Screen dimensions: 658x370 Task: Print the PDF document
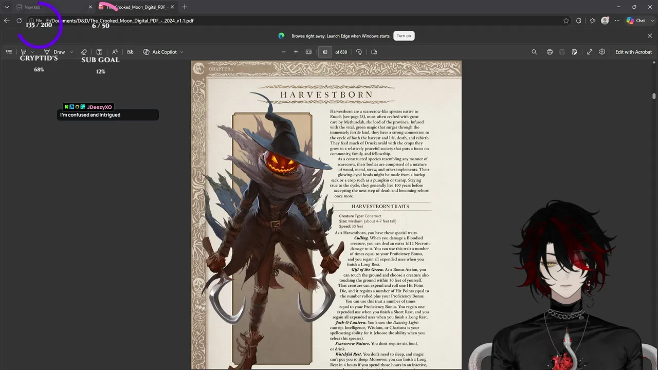pos(550,52)
